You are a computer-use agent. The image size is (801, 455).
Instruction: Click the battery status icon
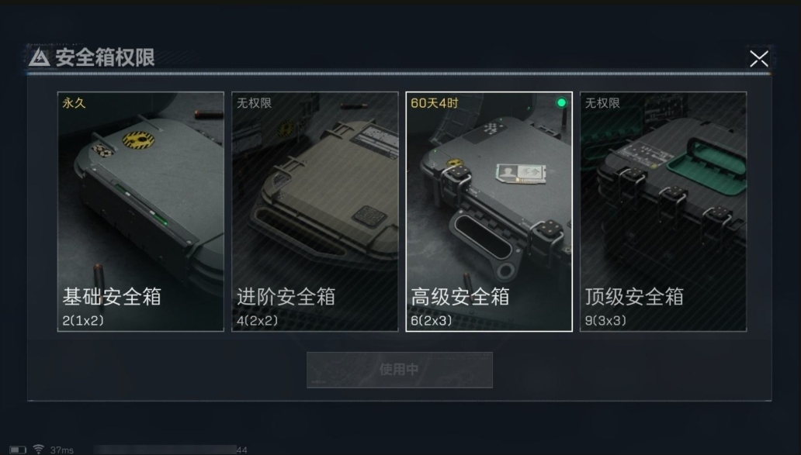pyautogui.click(x=18, y=450)
